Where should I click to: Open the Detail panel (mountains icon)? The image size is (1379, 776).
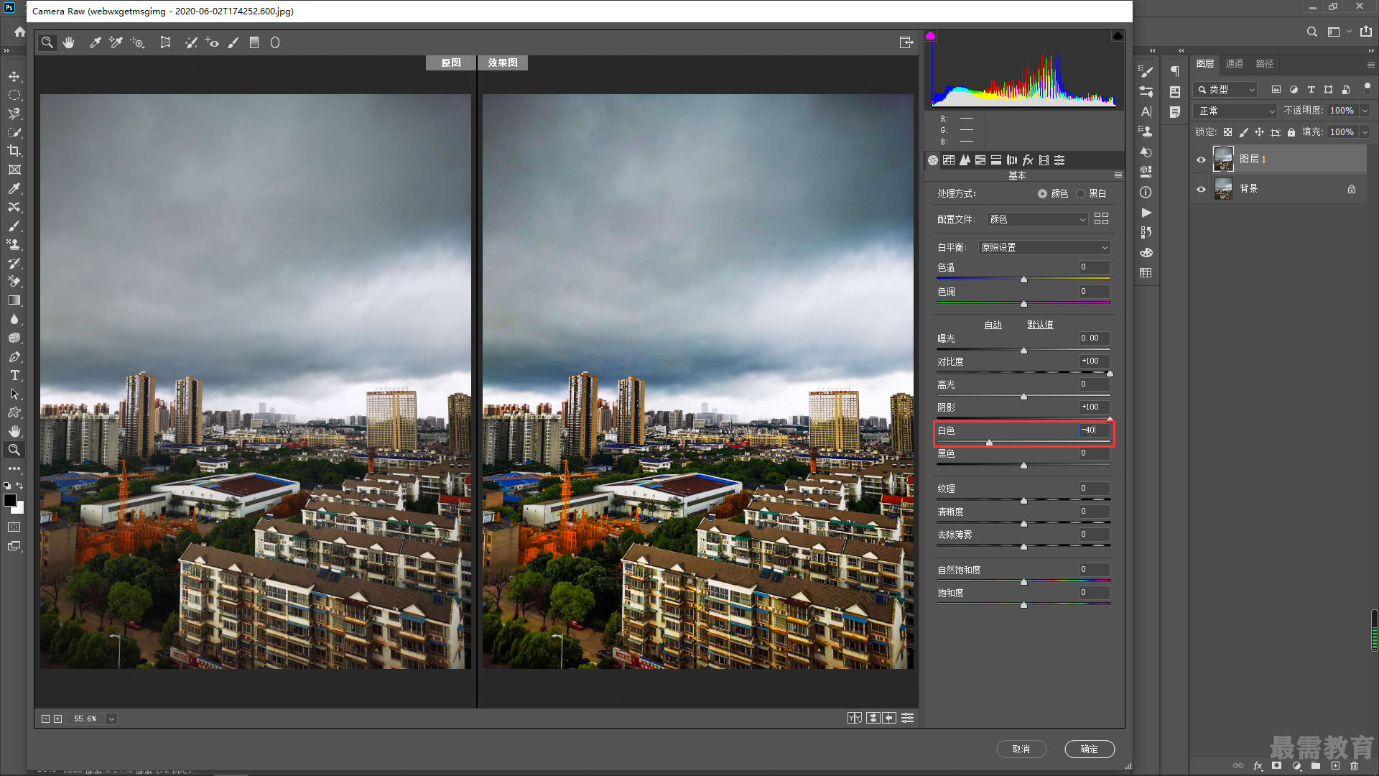coord(965,160)
